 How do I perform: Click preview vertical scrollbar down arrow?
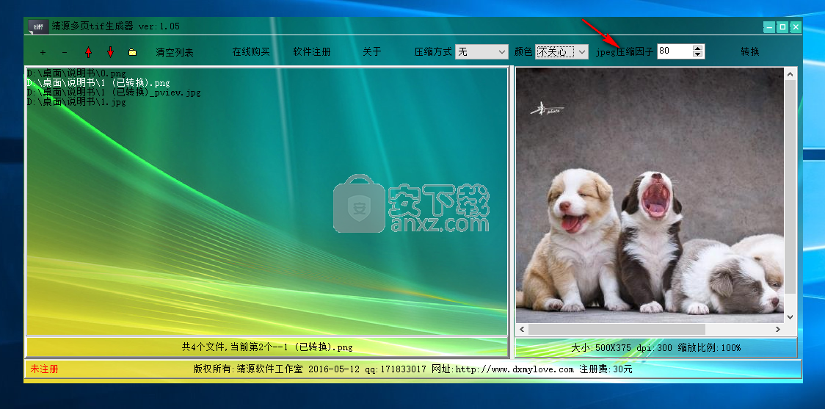point(791,316)
